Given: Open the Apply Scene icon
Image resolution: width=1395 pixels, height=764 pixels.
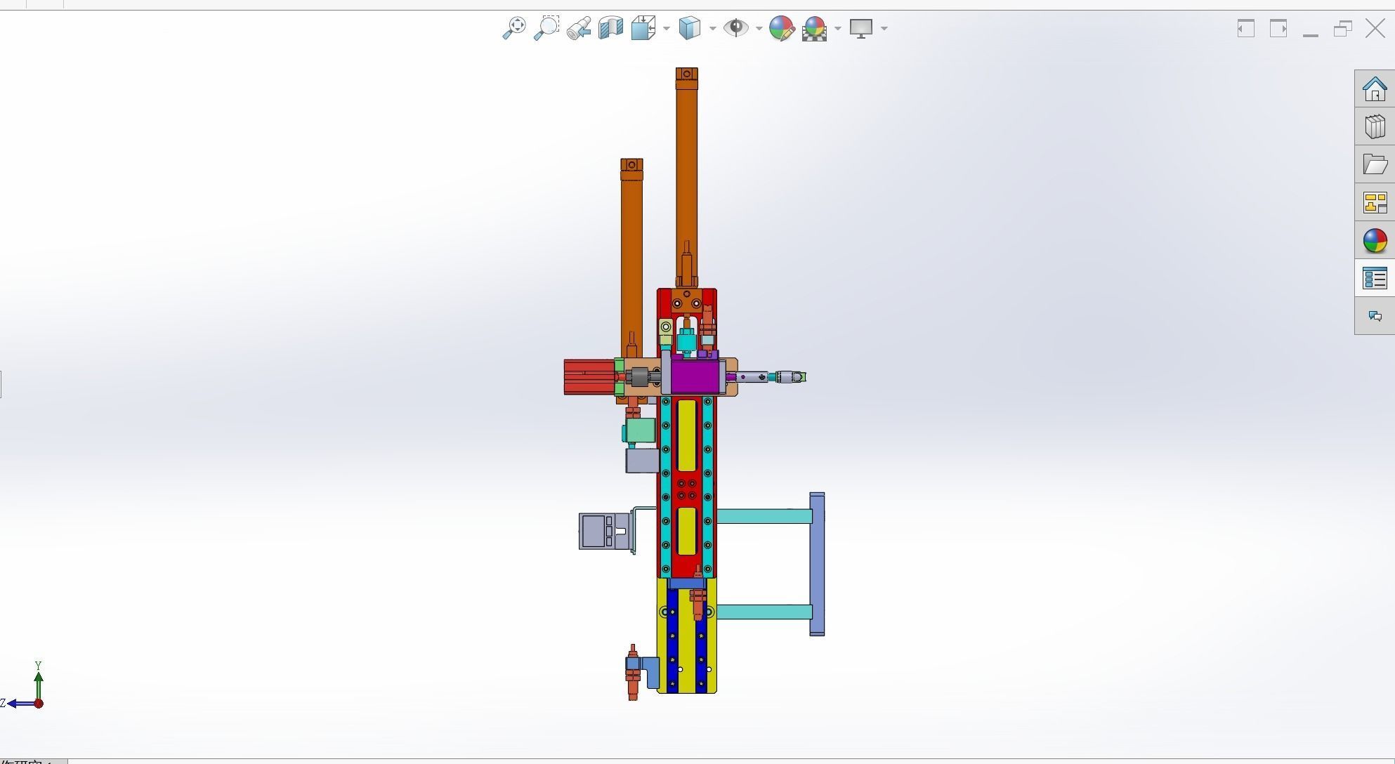Looking at the screenshot, I should pos(814,28).
